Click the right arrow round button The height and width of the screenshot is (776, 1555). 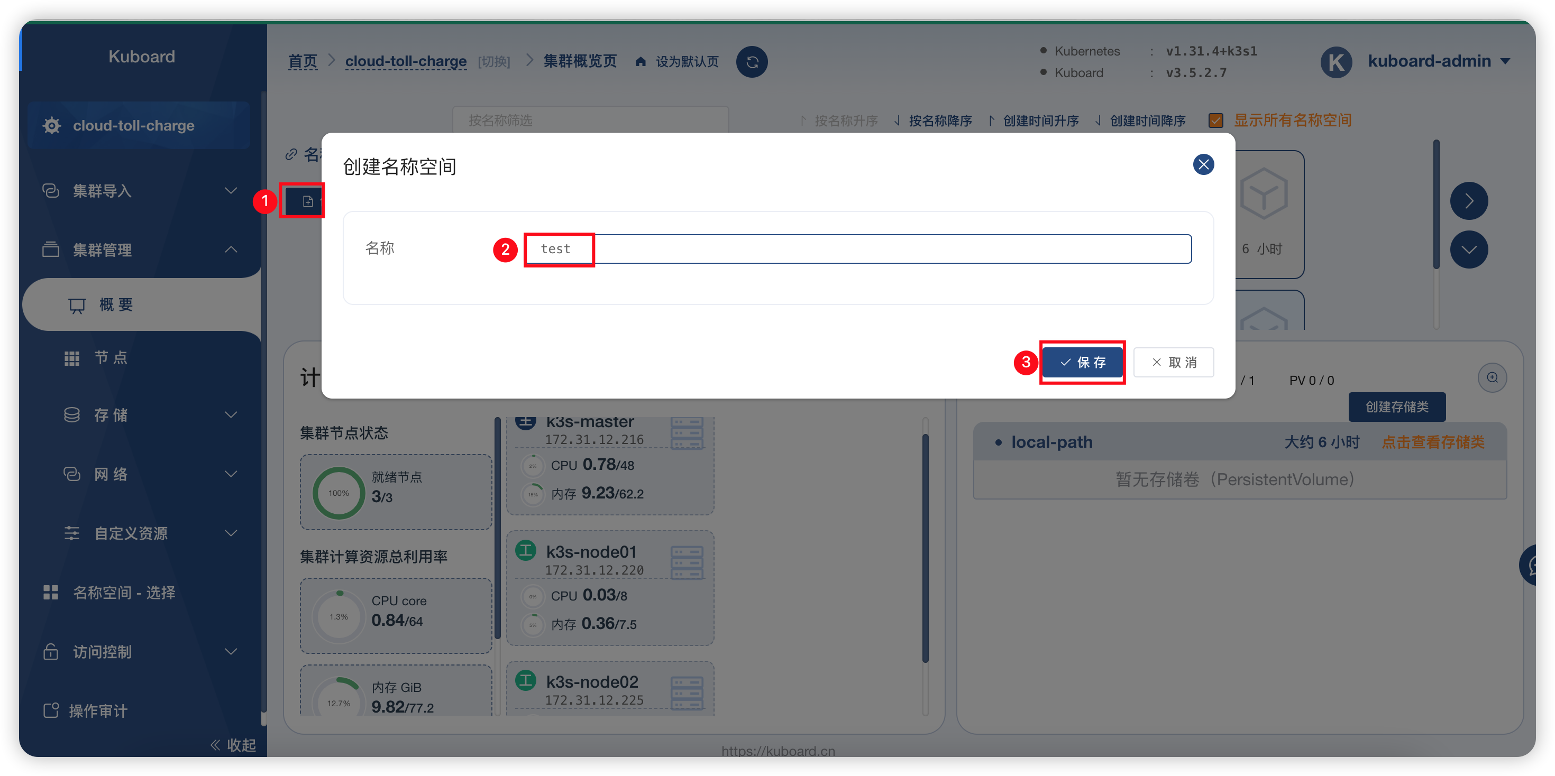[1469, 201]
